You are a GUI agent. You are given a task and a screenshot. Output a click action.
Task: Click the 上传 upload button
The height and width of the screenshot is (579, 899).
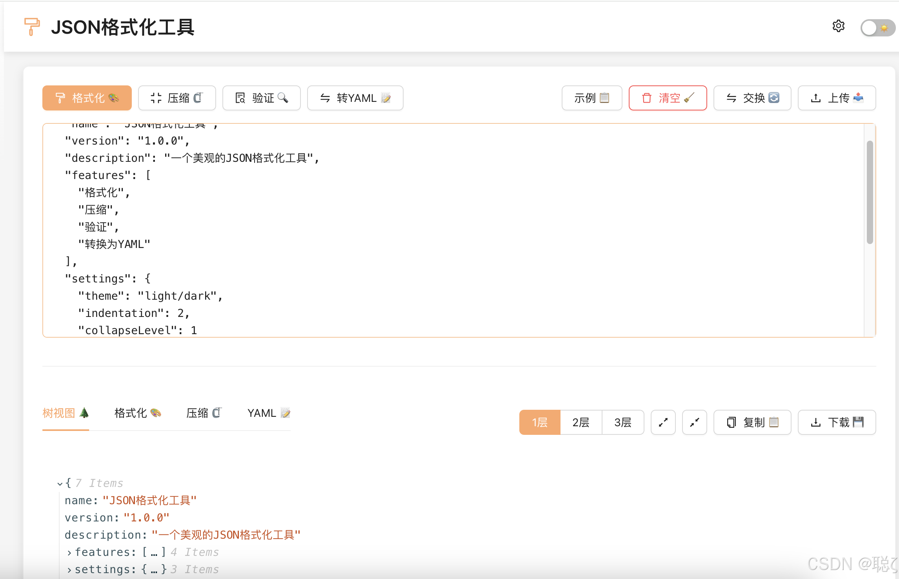tap(837, 98)
